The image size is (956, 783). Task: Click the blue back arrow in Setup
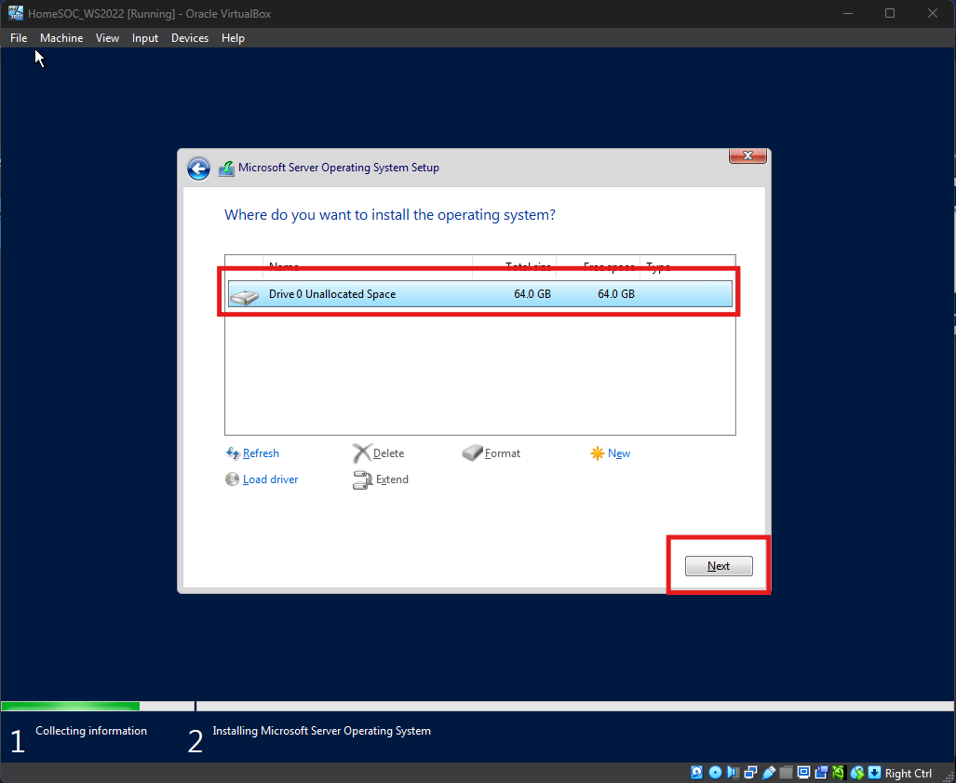pos(198,169)
